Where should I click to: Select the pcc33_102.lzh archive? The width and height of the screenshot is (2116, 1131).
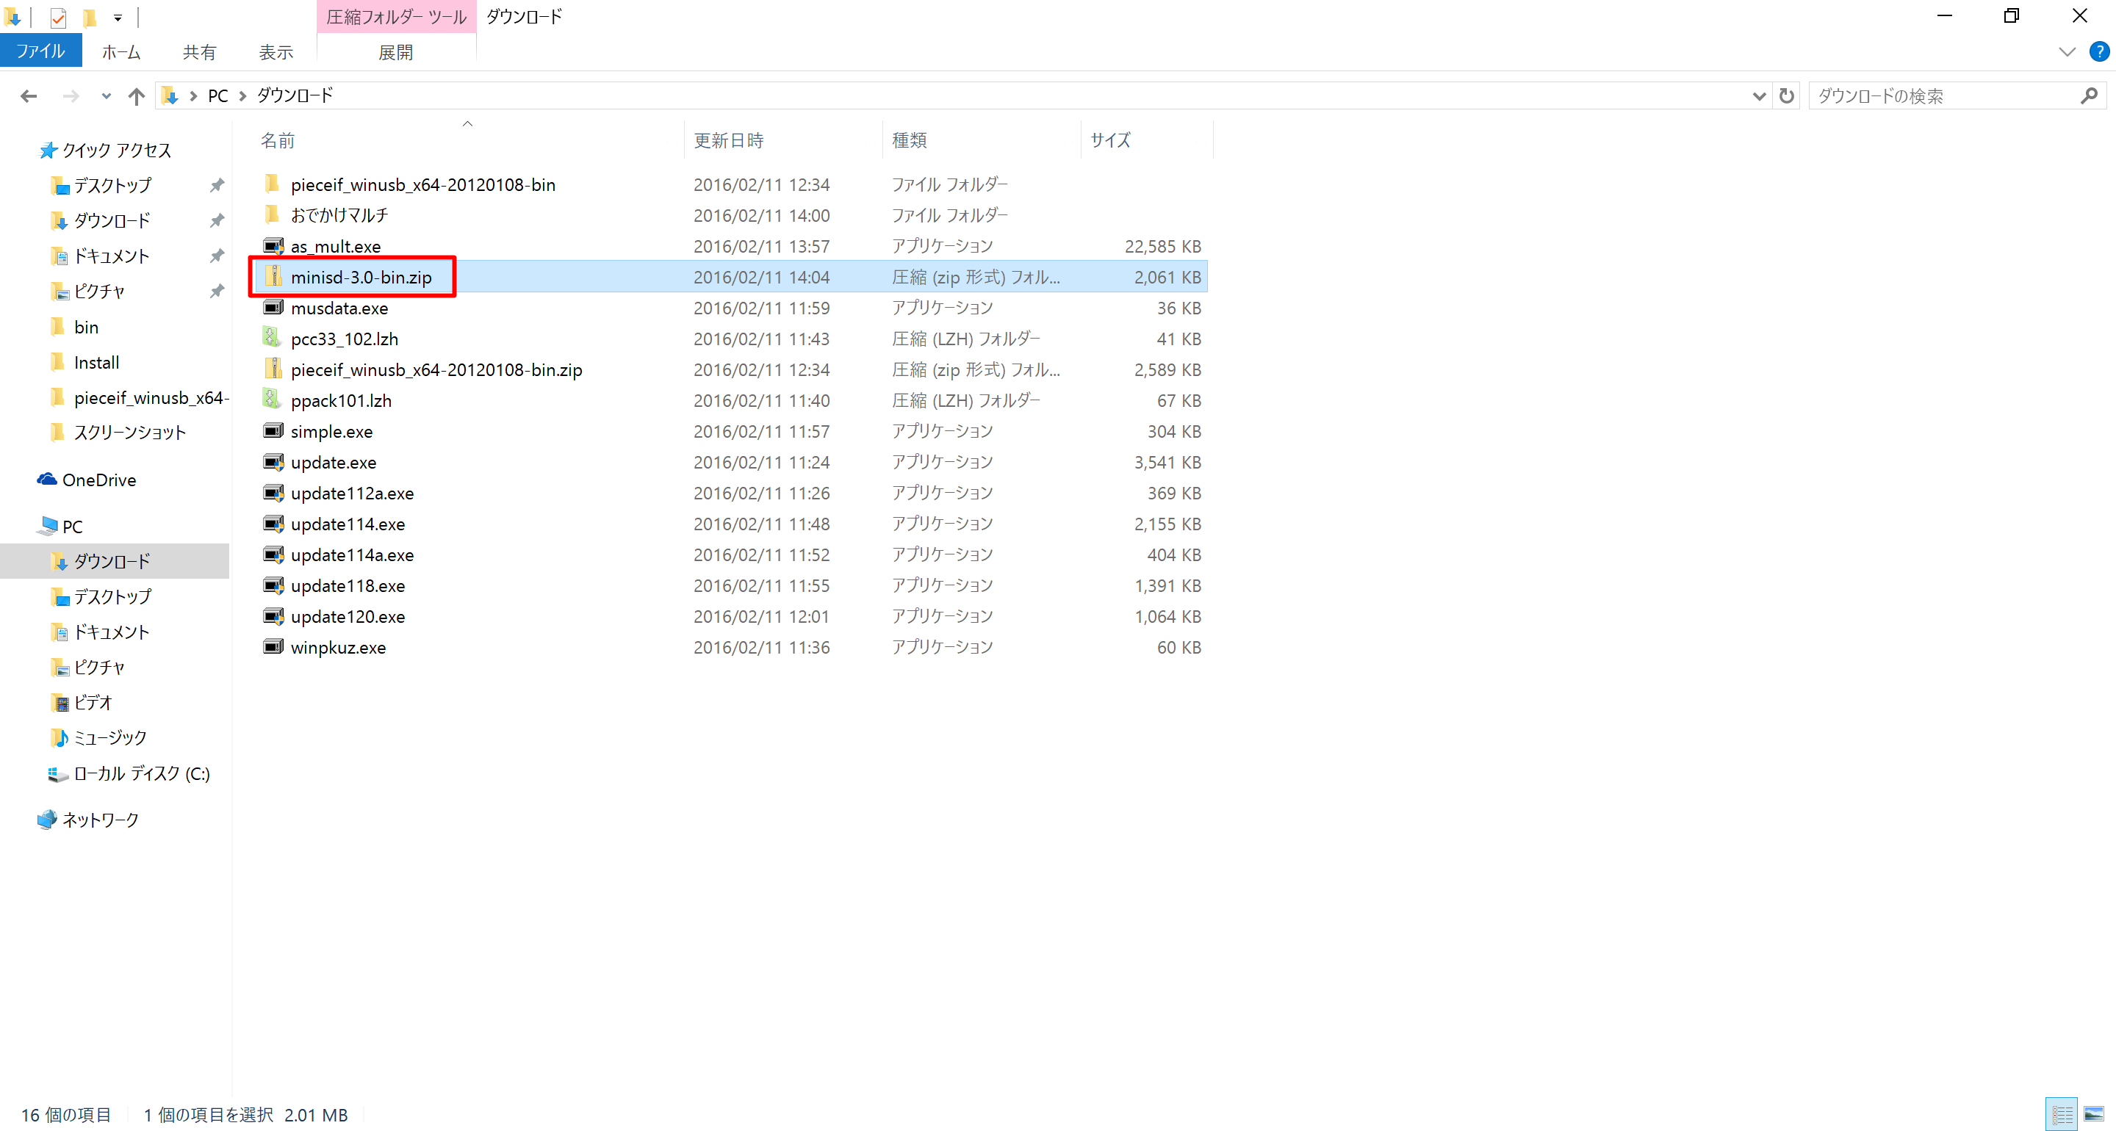(x=344, y=339)
